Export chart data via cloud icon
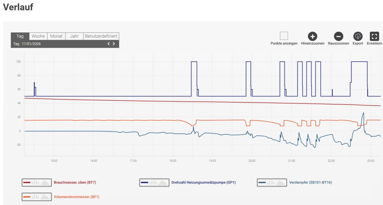 tap(358, 36)
